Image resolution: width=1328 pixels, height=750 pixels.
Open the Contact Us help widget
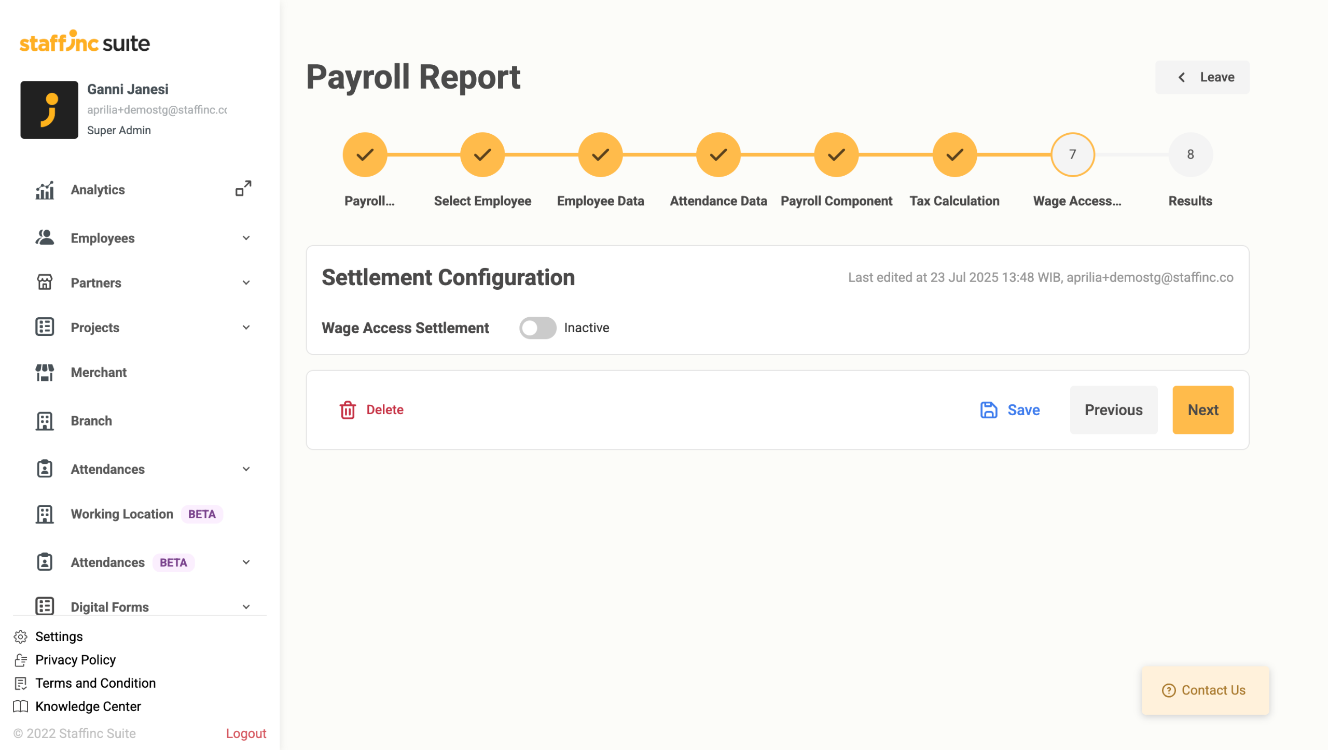1205,690
